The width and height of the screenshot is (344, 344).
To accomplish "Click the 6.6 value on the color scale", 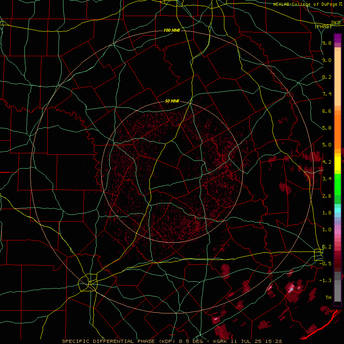I will tap(327, 111).
